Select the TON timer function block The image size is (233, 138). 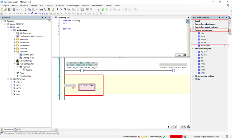(x=202, y=64)
